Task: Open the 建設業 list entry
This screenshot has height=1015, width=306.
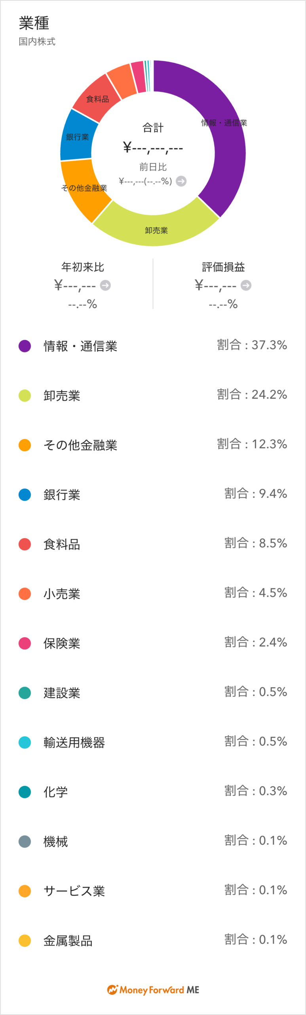Action: [62, 693]
